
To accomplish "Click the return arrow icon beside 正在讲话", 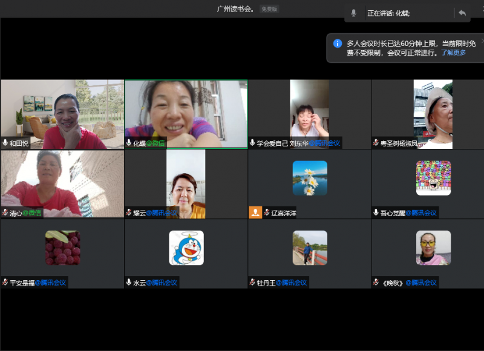I will [462, 13].
